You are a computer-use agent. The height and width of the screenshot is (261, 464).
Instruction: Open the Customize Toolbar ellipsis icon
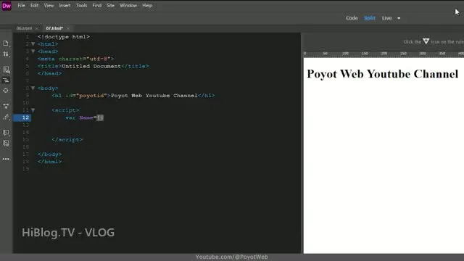click(6, 159)
